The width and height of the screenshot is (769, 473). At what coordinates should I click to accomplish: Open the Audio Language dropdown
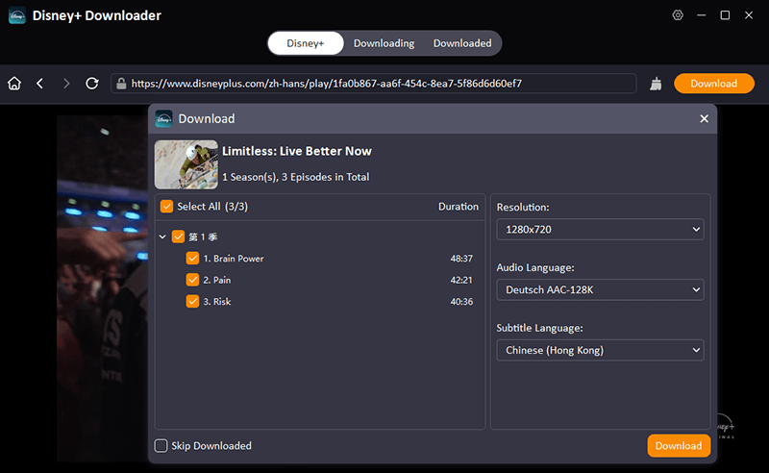click(x=600, y=290)
